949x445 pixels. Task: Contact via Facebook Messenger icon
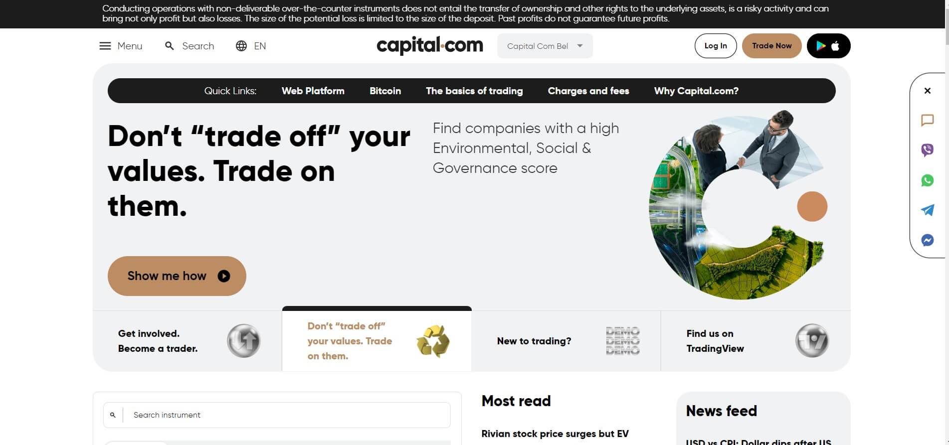tap(928, 240)
